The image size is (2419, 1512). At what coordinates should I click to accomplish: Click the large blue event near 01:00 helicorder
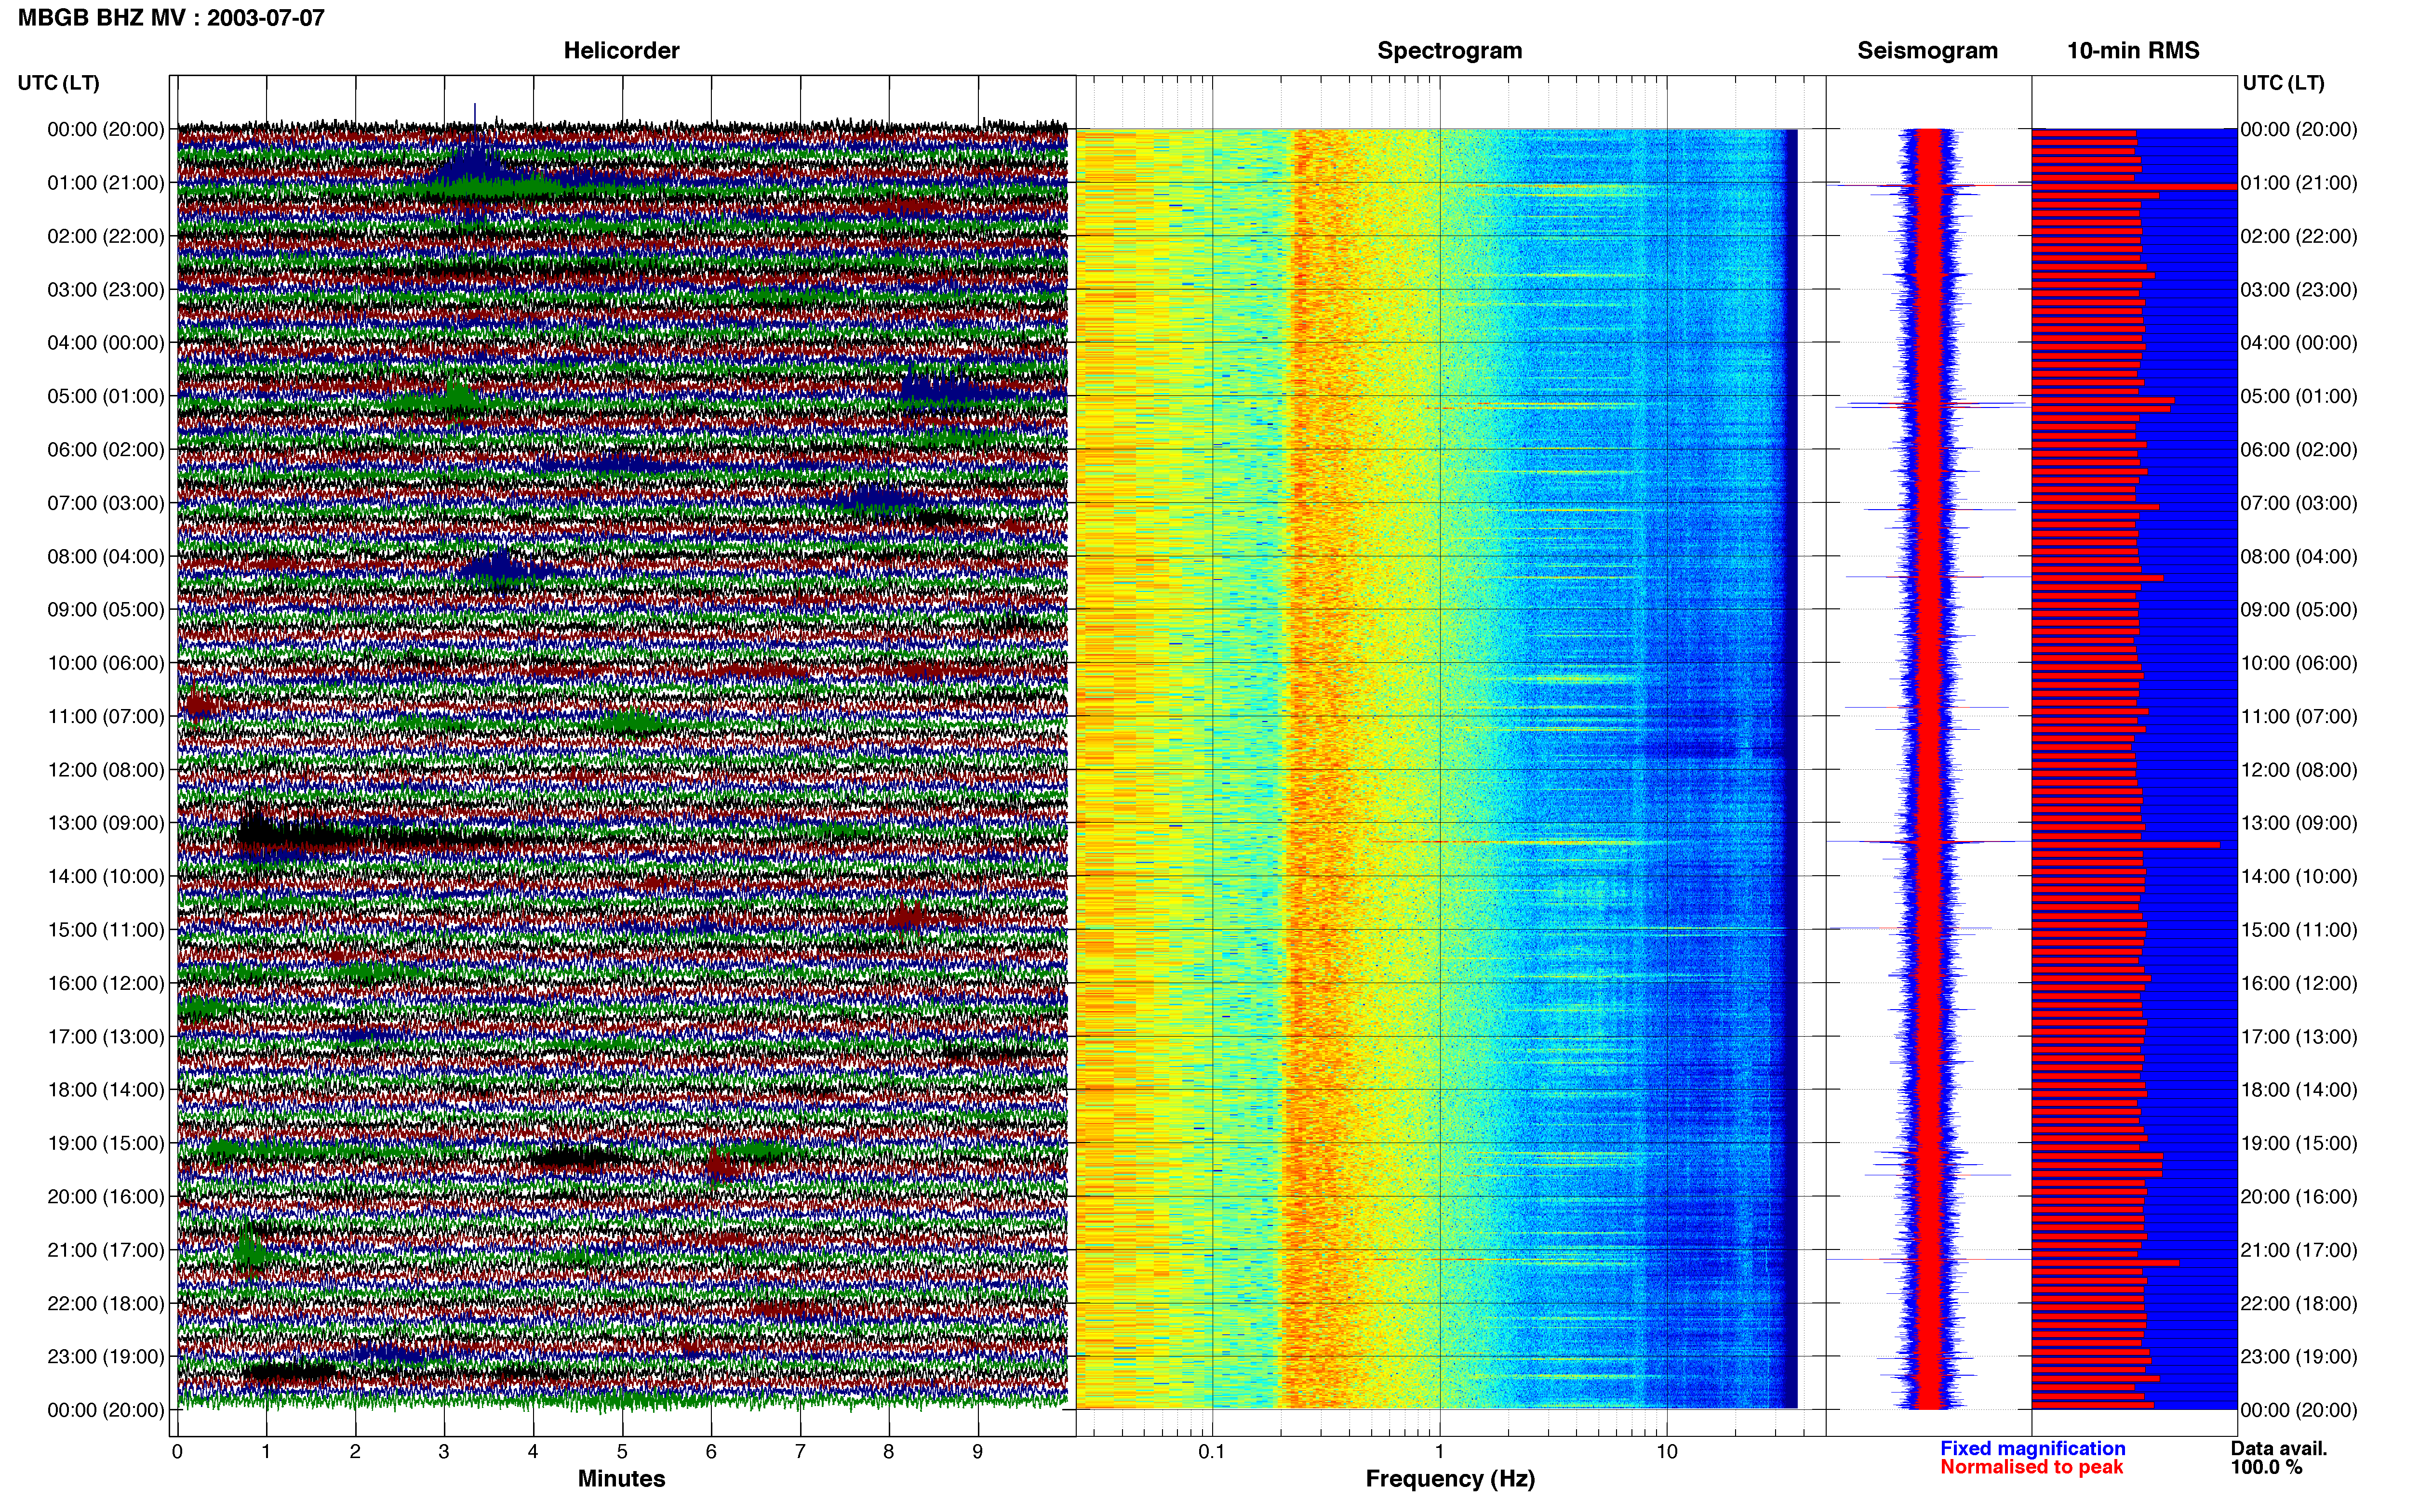[475, 165]
